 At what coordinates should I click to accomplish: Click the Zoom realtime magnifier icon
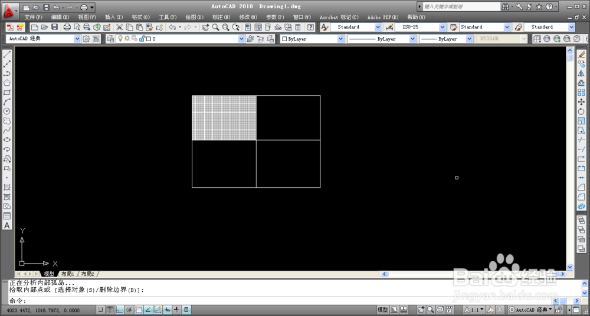(215, 27)
